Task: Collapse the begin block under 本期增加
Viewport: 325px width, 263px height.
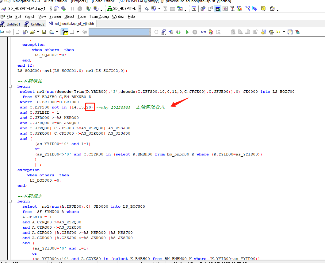Action: point(10,86)
